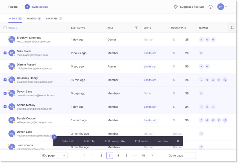Click the lightbulb Suggest a Feature icon

click(x=176, y=7)
